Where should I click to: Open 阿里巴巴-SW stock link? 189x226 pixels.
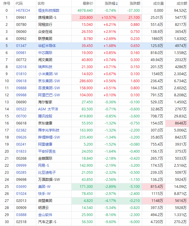[x=49, y=95]
